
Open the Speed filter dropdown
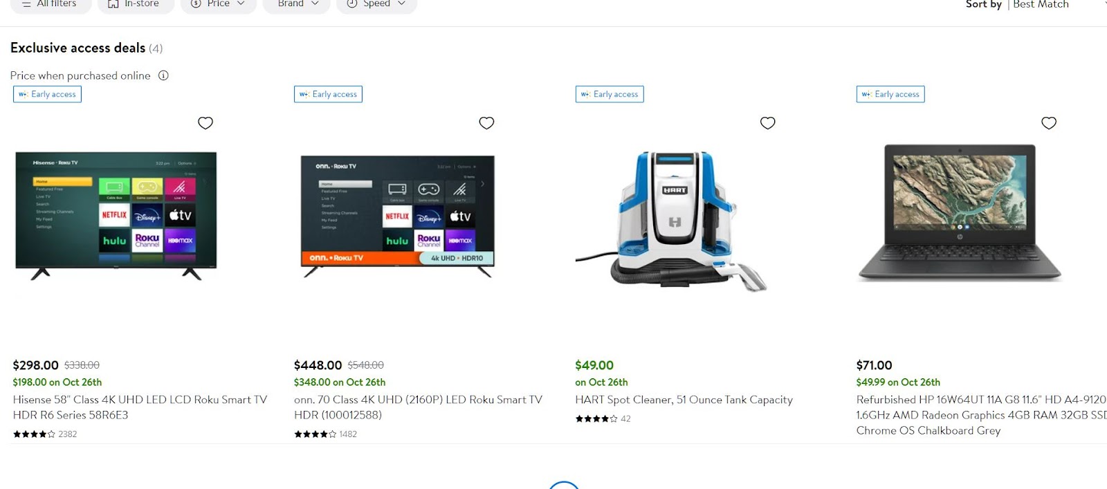[376, 4]
